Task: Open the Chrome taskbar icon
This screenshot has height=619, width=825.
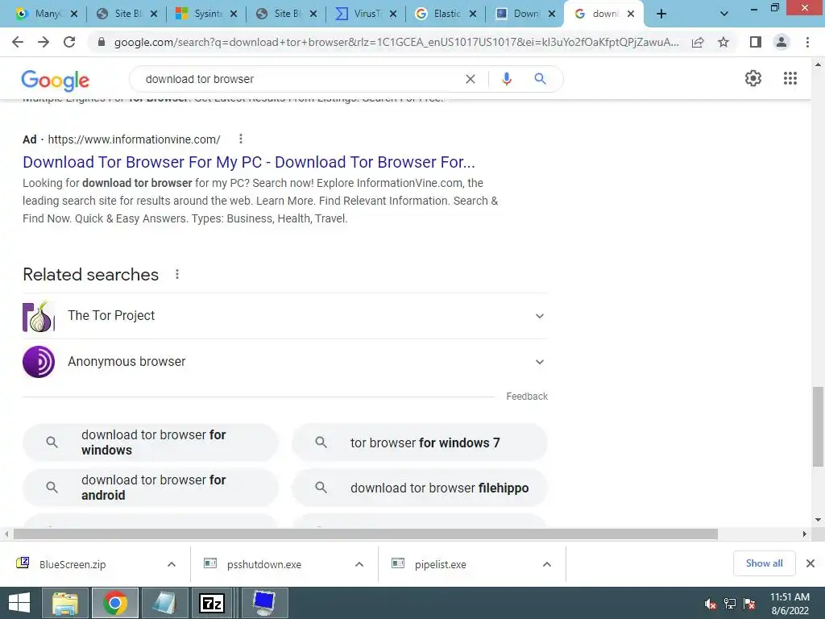Action: pyautogui.click(x=114, y=603)
